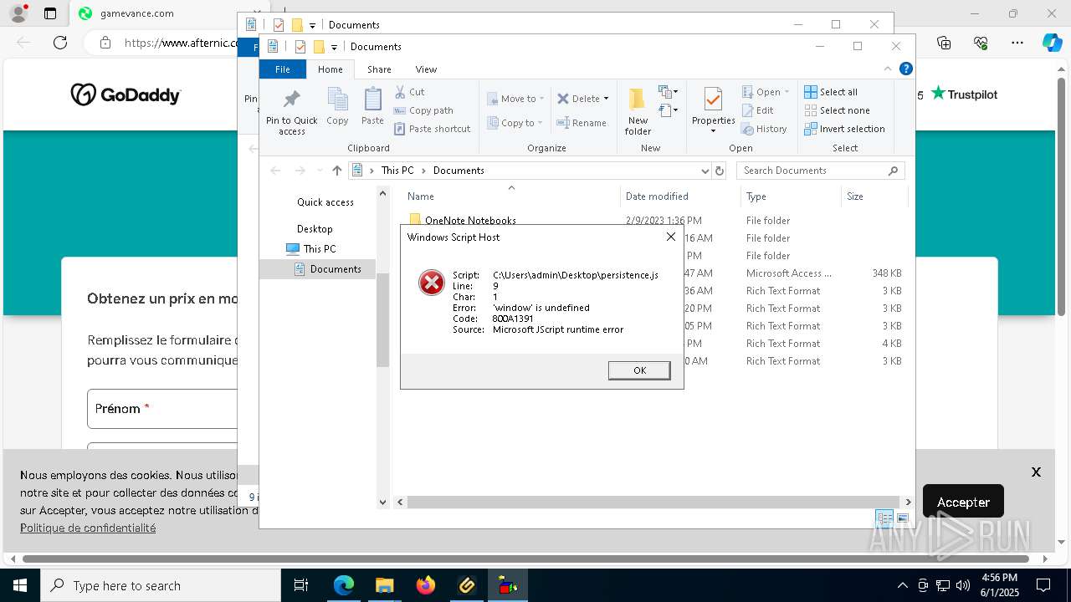Click the Delete button in Organize group

pos(578,99)
